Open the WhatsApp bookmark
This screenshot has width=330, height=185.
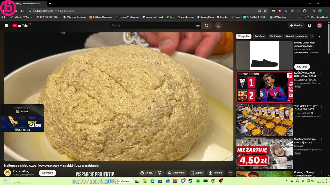278,17
